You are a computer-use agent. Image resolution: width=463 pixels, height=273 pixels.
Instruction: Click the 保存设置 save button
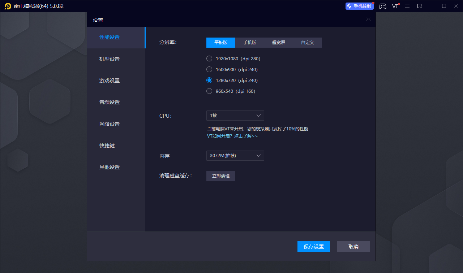click(313, 246)
